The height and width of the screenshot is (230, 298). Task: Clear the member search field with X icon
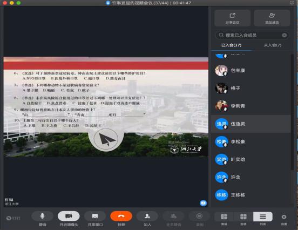285,35
